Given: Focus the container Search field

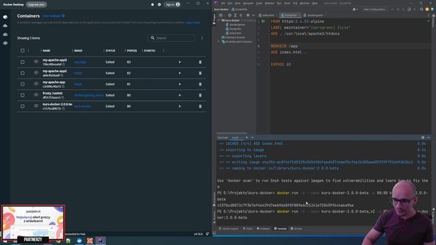Looking at the screenshot, I should coord(171,38).
